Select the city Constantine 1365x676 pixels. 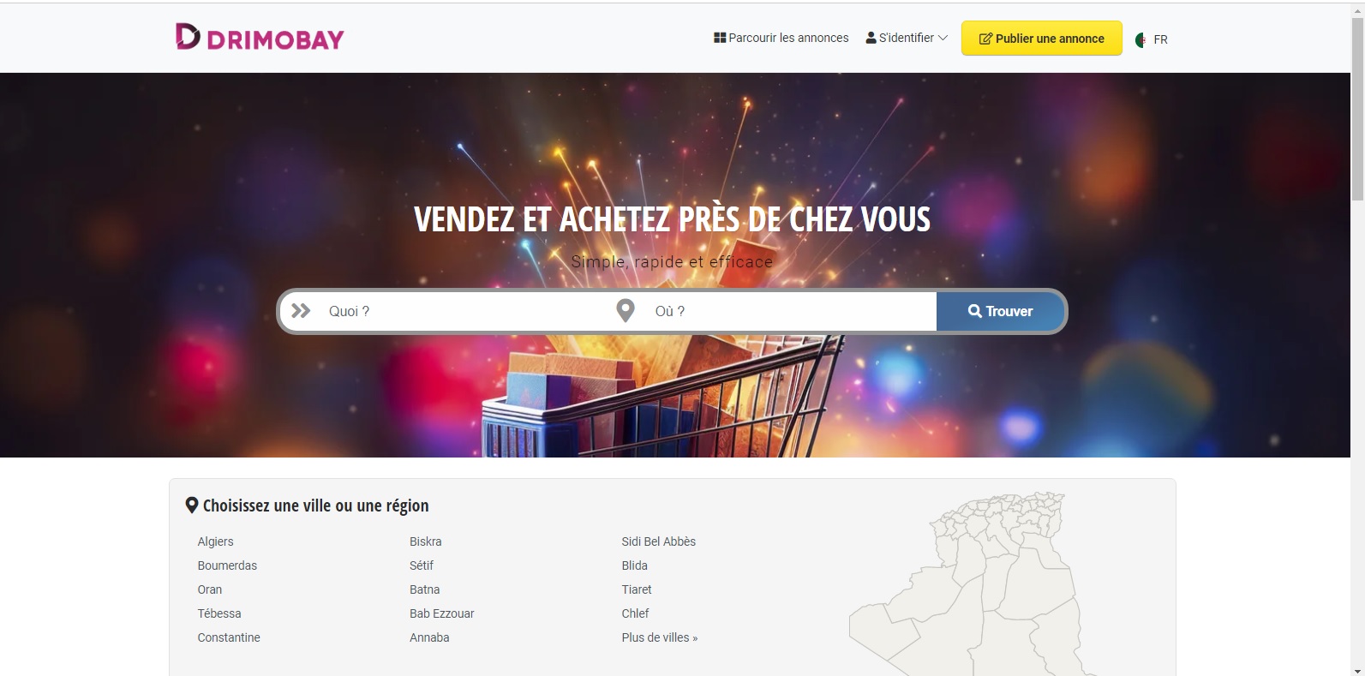click(229, 637)
